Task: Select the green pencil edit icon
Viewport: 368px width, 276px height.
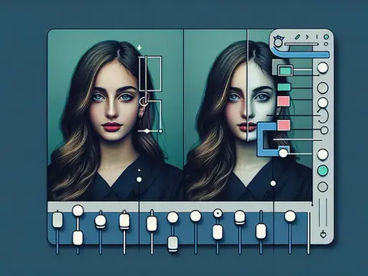Action: [298, 37]
